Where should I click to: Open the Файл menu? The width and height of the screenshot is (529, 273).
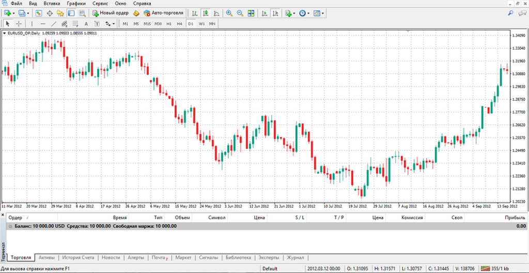(x=16, y=4)
